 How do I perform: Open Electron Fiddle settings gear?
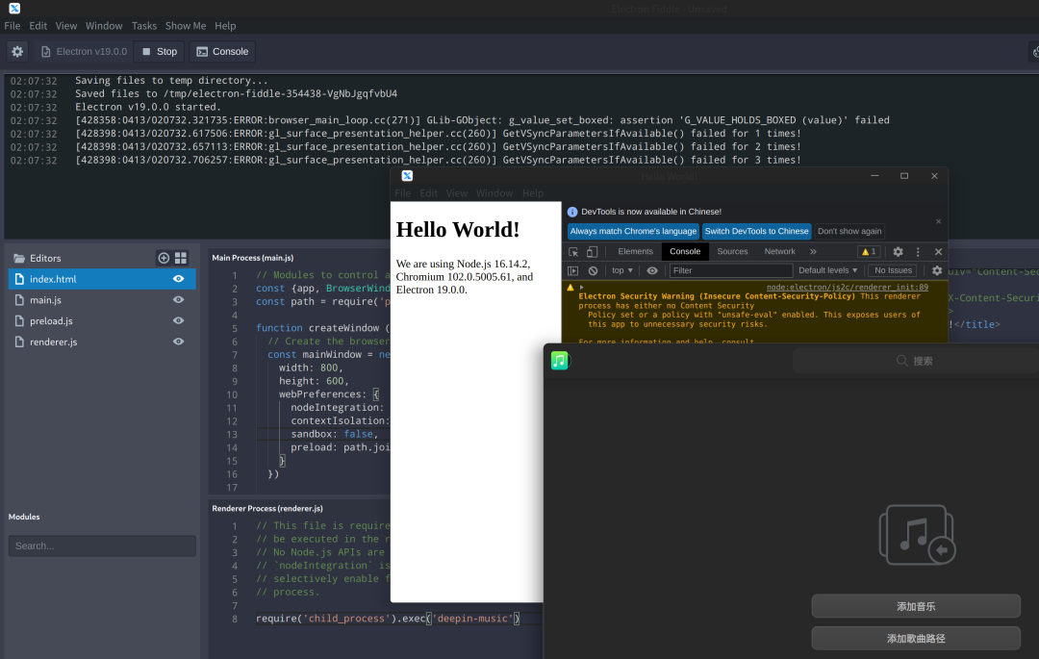pos(17,52)
